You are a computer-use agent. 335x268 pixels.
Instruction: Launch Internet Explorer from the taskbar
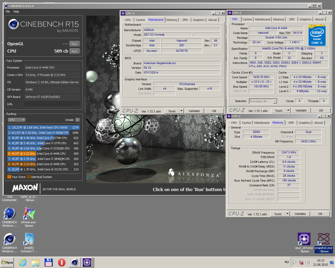pos(23,263)
